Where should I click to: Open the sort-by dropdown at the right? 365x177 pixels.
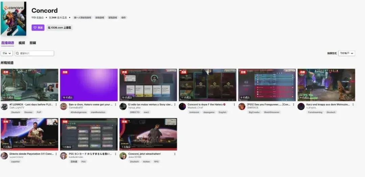click(346, 53)
